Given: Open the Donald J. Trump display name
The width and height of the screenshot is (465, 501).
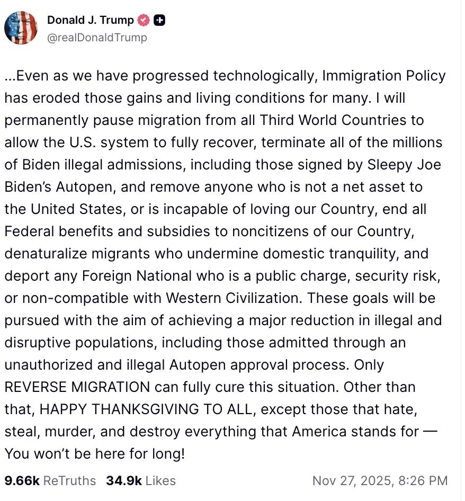Looking at the screenshot, I should click(x=91, y=20).
